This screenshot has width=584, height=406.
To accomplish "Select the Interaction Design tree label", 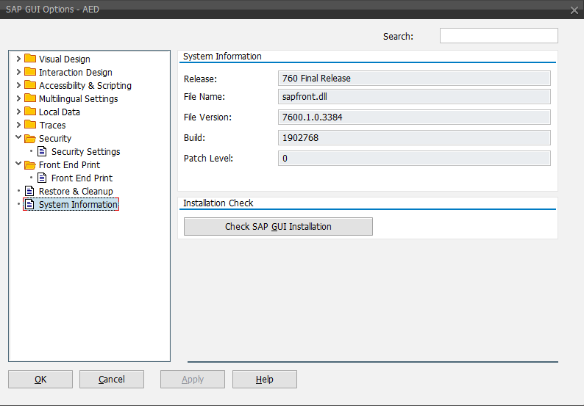I will pos(76,72).
